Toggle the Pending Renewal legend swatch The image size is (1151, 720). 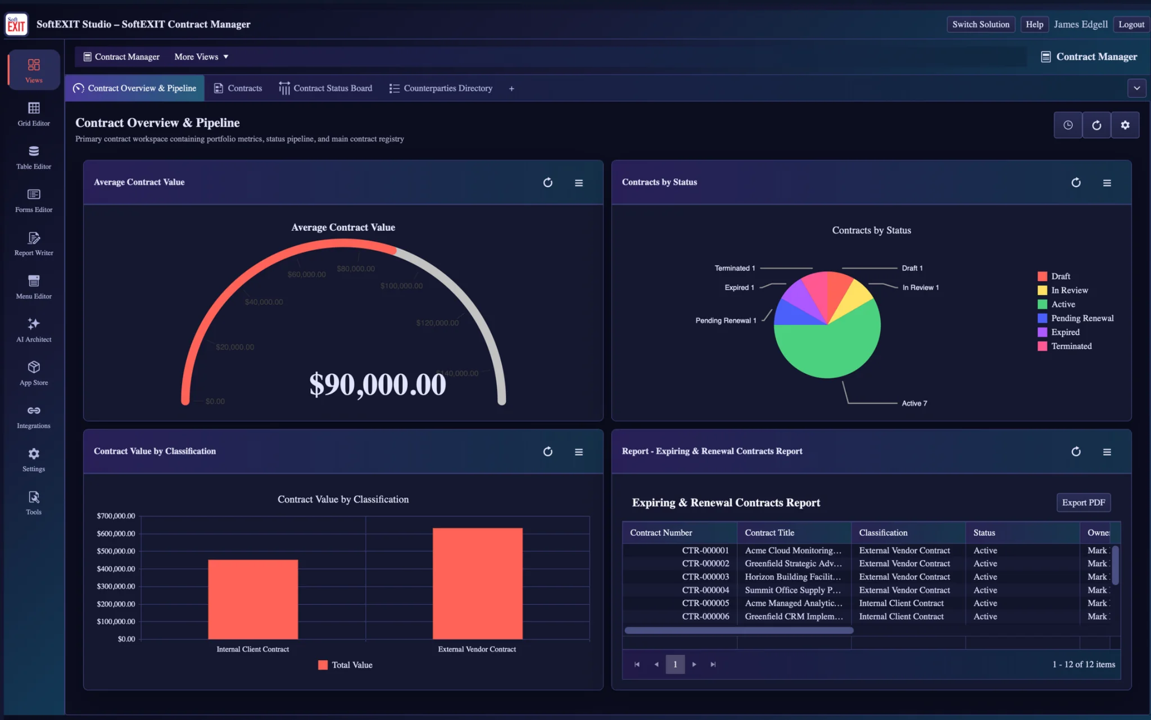[x=1043, y=318]
